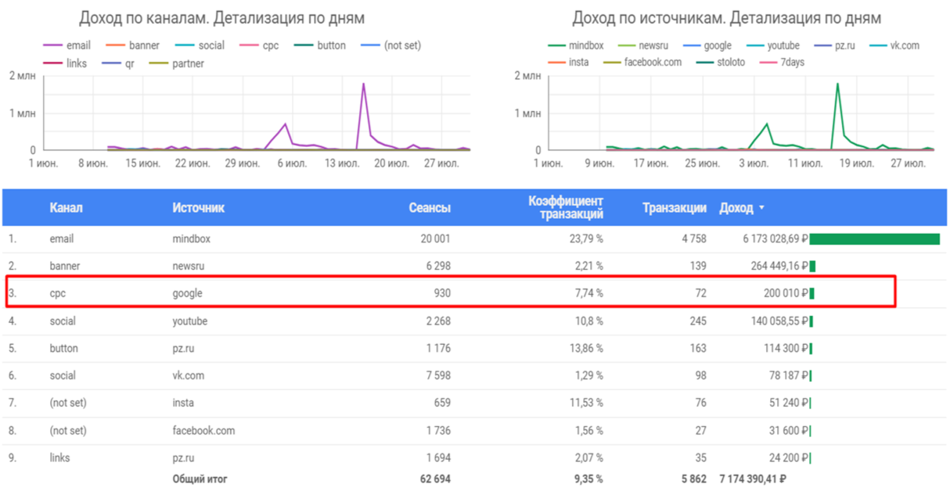The height and width of the screenshot is (495, 950).
Task: Click the sort arrow beside Доход header
Action: (x=761, y=209)
